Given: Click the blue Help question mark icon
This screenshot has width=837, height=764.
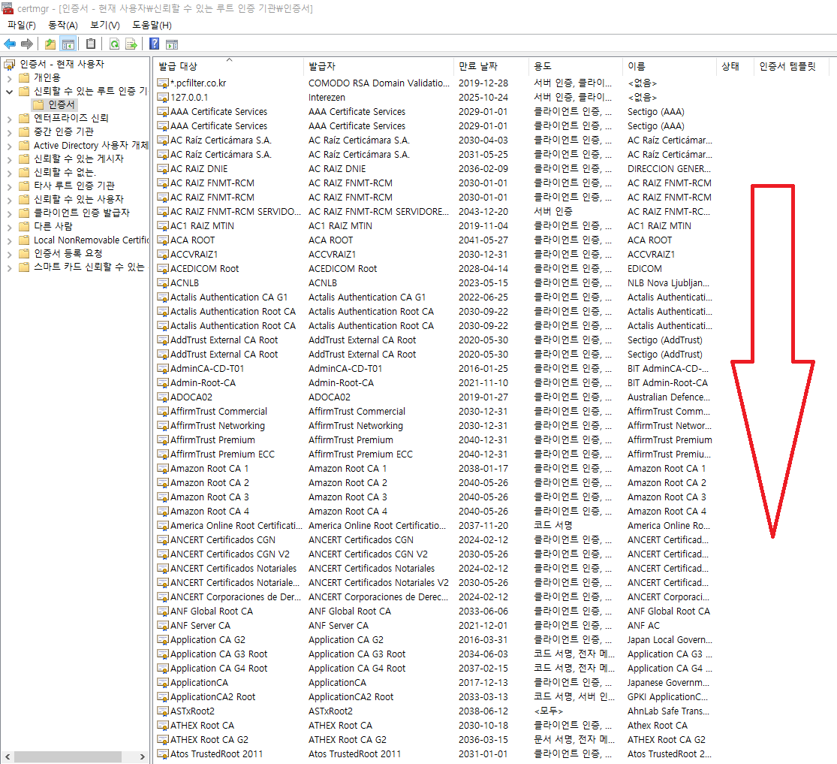Looking at the screenshot, I should click(x=155, y=44).
